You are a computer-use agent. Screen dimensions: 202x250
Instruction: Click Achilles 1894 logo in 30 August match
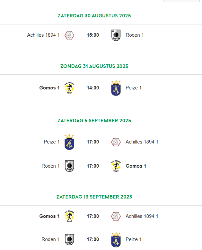tap(69, 35)
